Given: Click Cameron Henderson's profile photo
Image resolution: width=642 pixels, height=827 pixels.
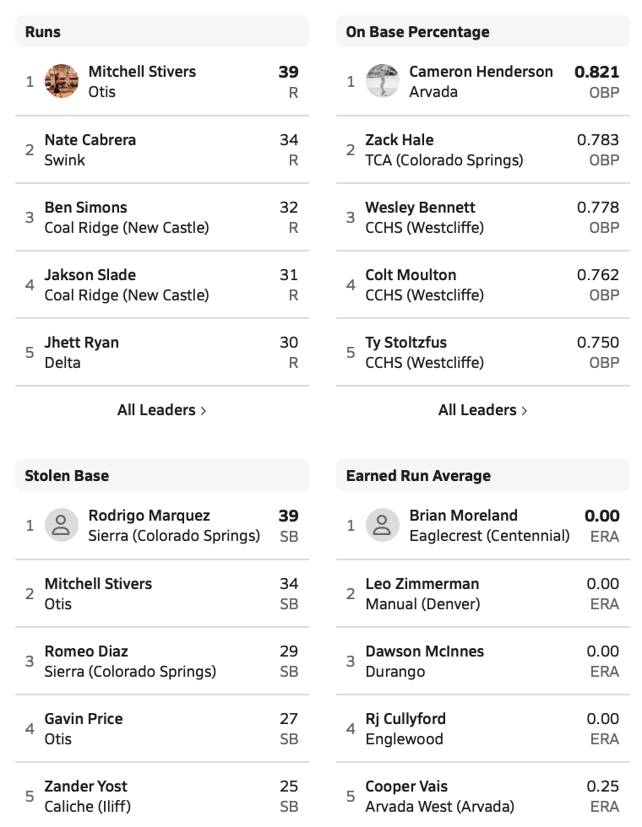Looking at the screenshot, I should (382, 82).
